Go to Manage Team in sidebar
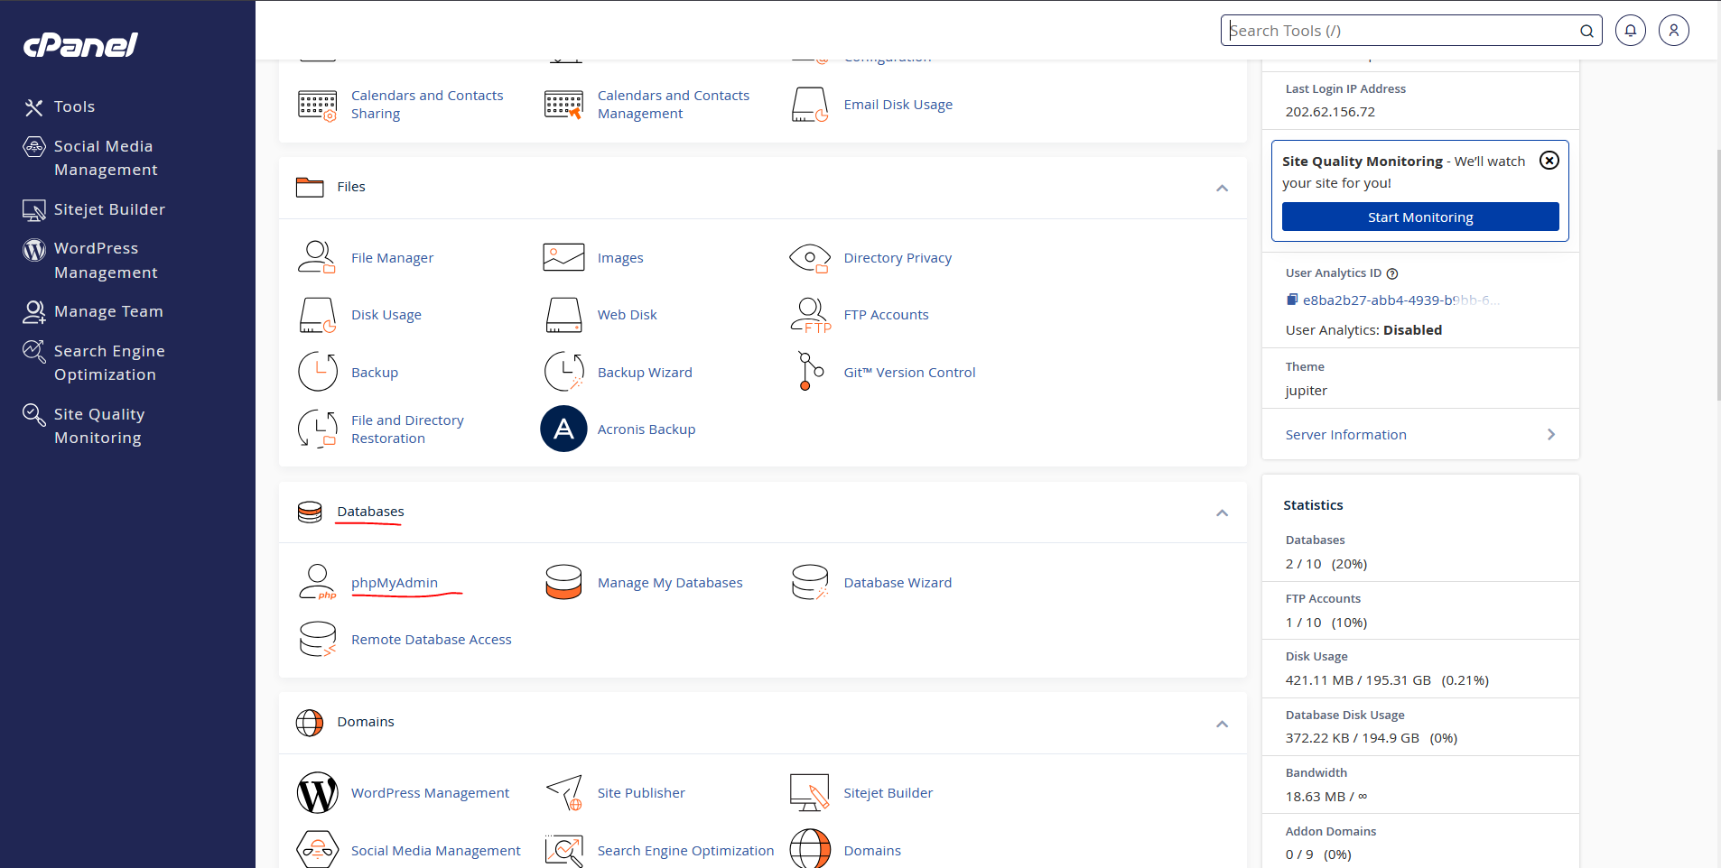Screen dimensions: 1721x868 pos(108,311)
